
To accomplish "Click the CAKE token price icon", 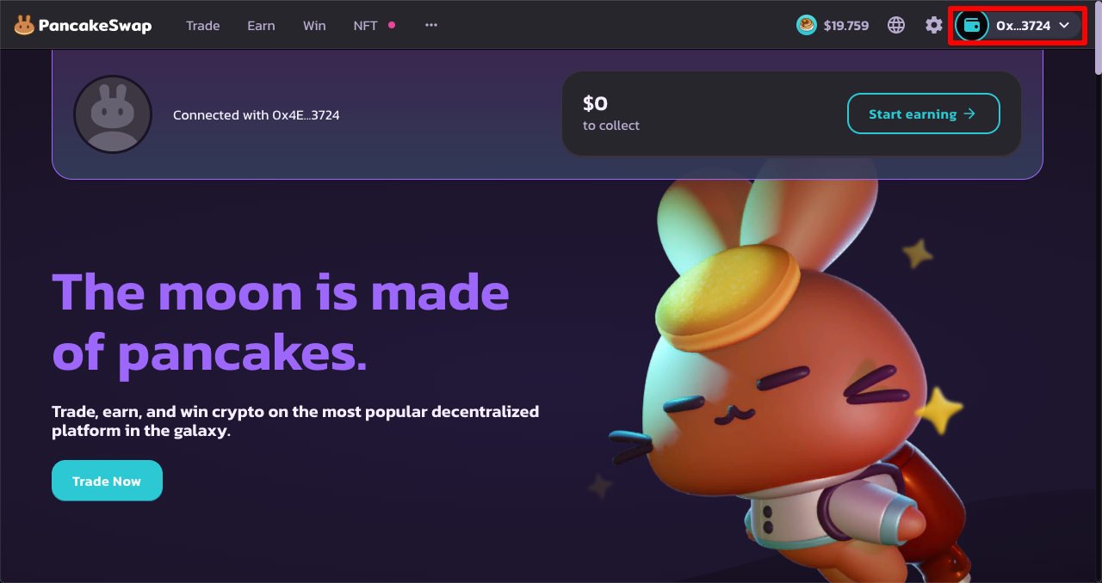I will tap(806, 26).
